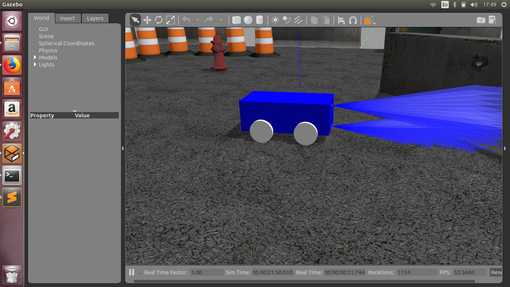Expand the Lights tree item
Screen dimensions: 510x287
[x=35, y=64]
